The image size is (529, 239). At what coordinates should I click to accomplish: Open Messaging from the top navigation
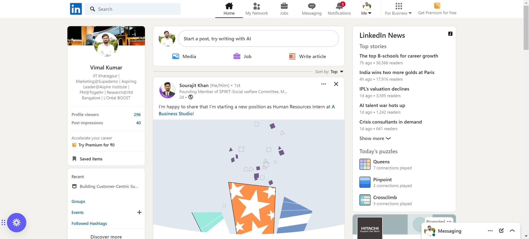tap(312, 9)
